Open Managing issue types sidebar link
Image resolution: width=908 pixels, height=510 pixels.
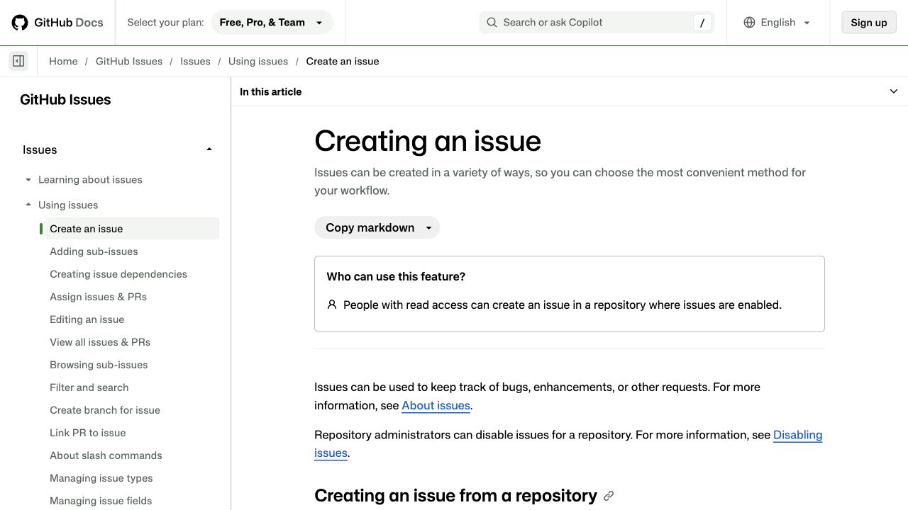(x=101, y=478)
